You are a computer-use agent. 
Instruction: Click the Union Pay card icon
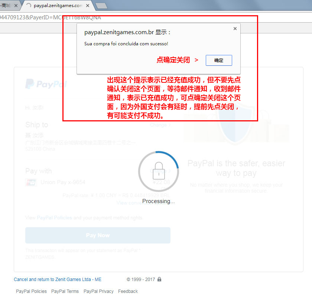[x=31, y=182]
